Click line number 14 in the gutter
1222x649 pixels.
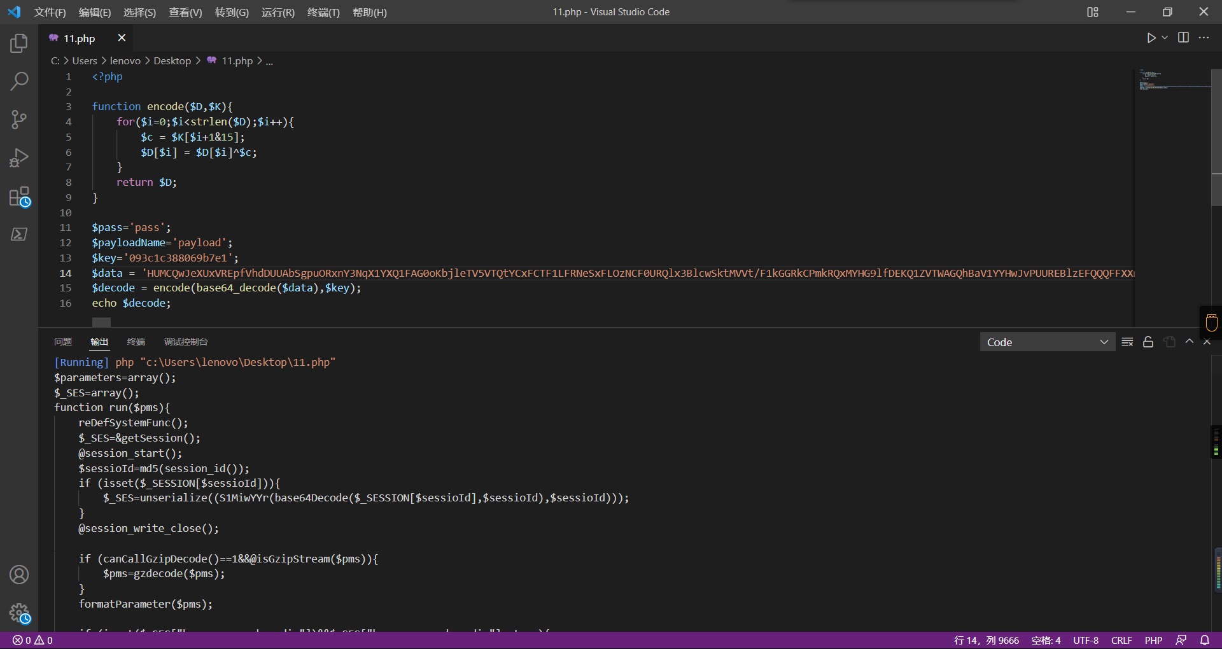coord(66,273)
